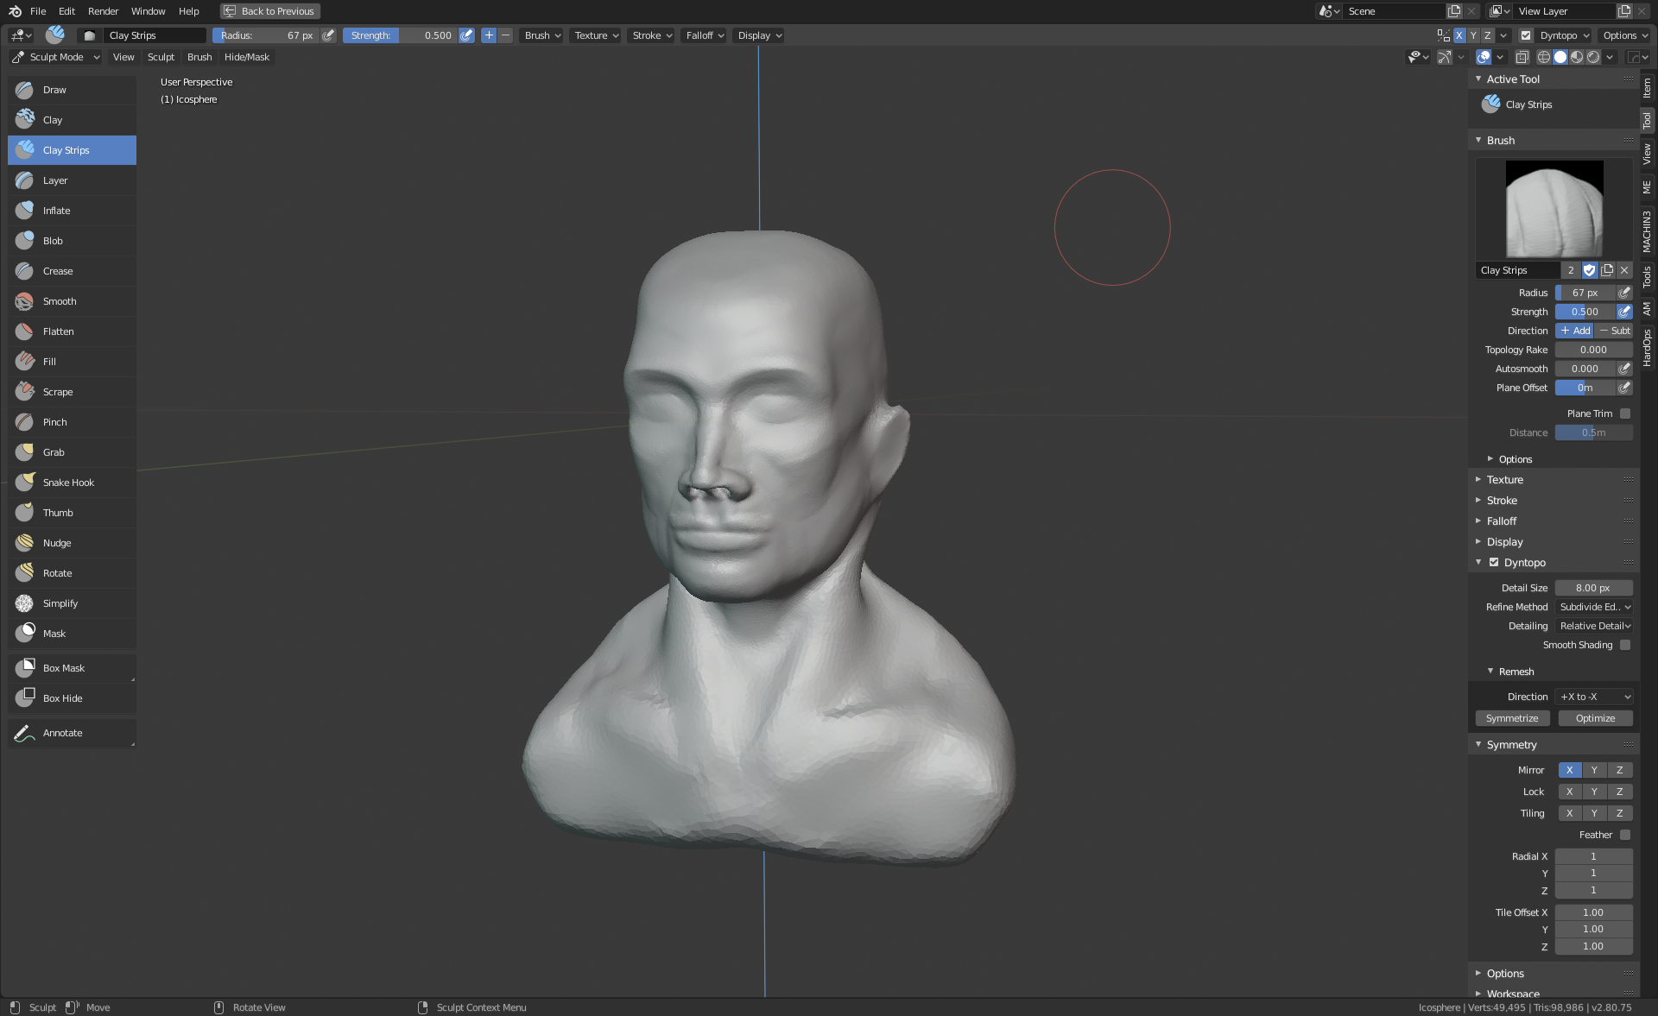The width and height of the screenshot is (1658, 1016).
Task: Select the Inflate brush tool
Action: 56,211
